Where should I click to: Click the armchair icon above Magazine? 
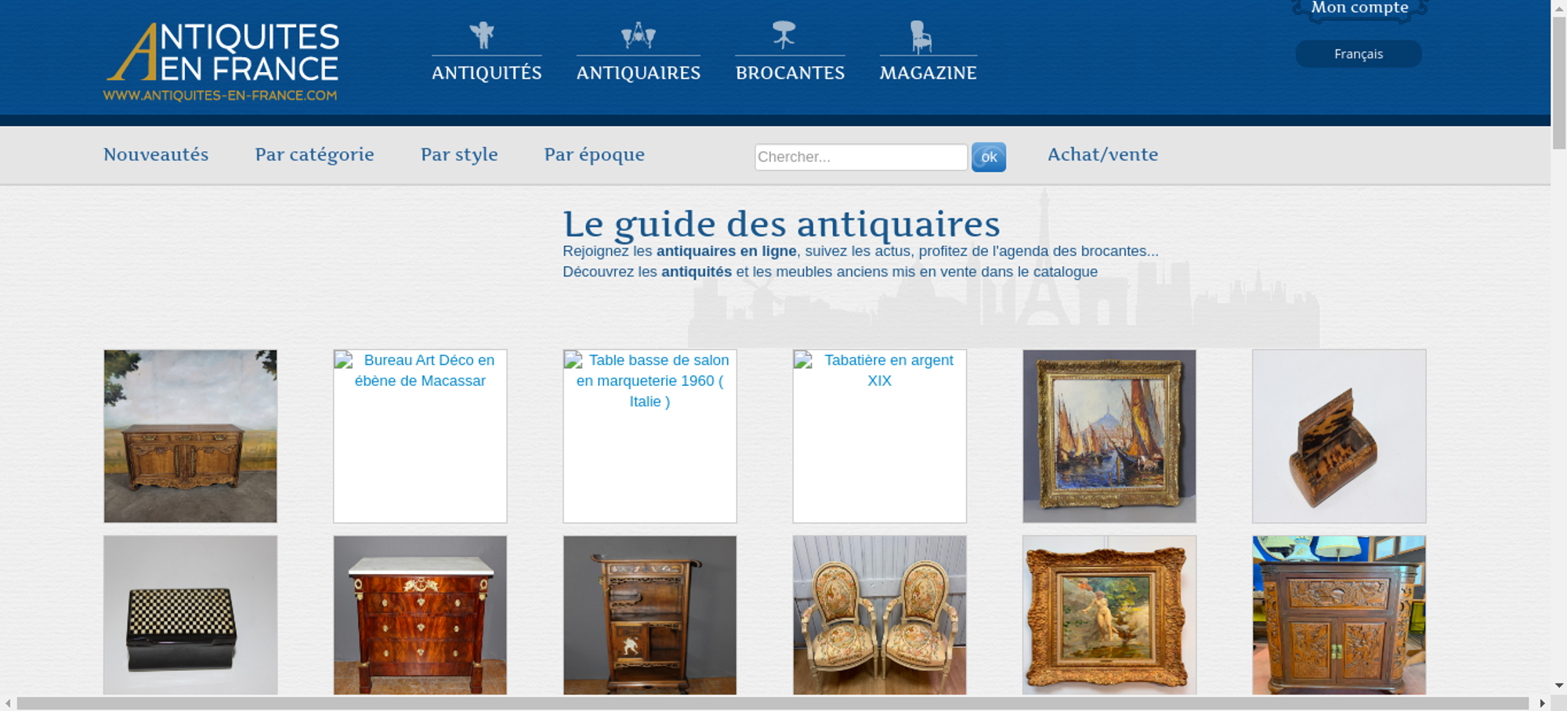coord(921,37)
